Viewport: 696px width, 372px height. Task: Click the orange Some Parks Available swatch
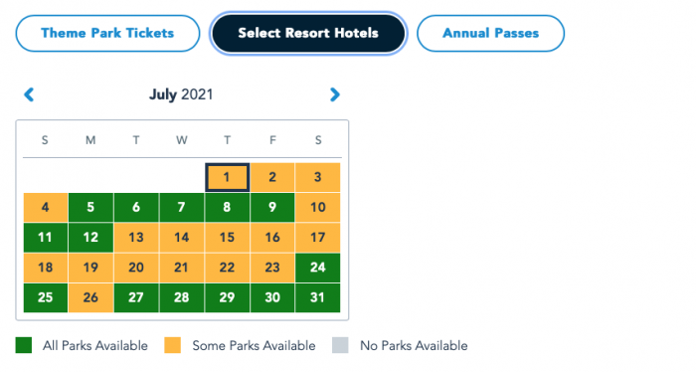click(173, 345)
